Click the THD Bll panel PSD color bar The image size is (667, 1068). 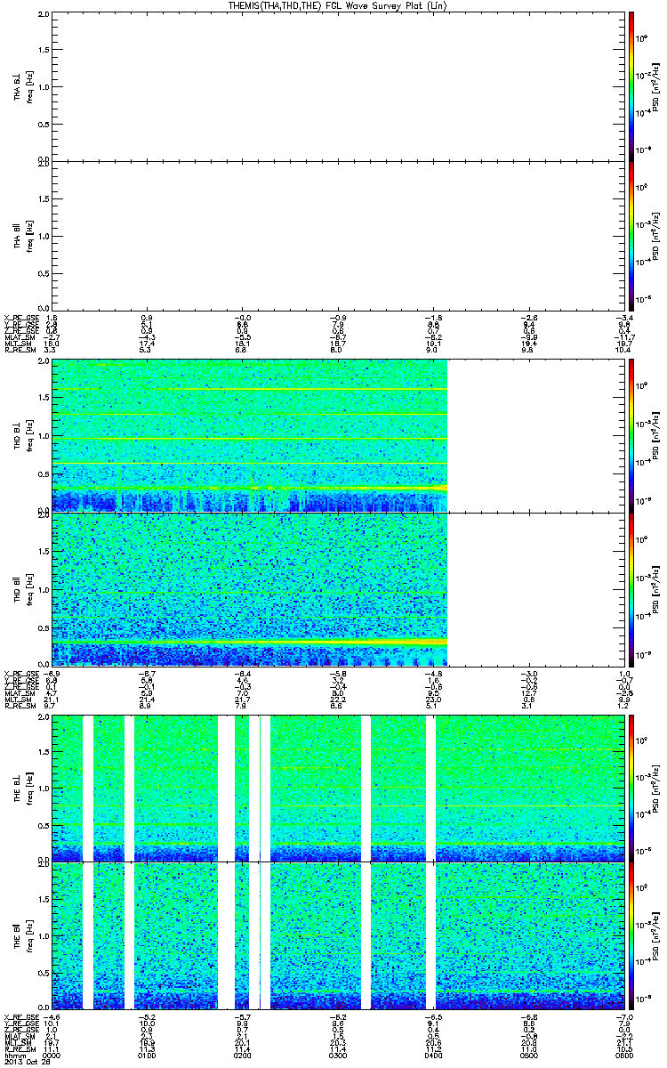point(631,588)
